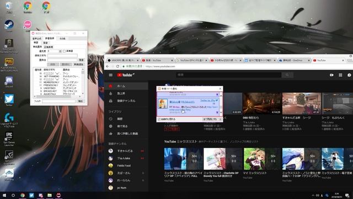This screenshot has width=353, height=199.
Task: Click the Cortana circle on the taskbar
Action: coord(13,195)
